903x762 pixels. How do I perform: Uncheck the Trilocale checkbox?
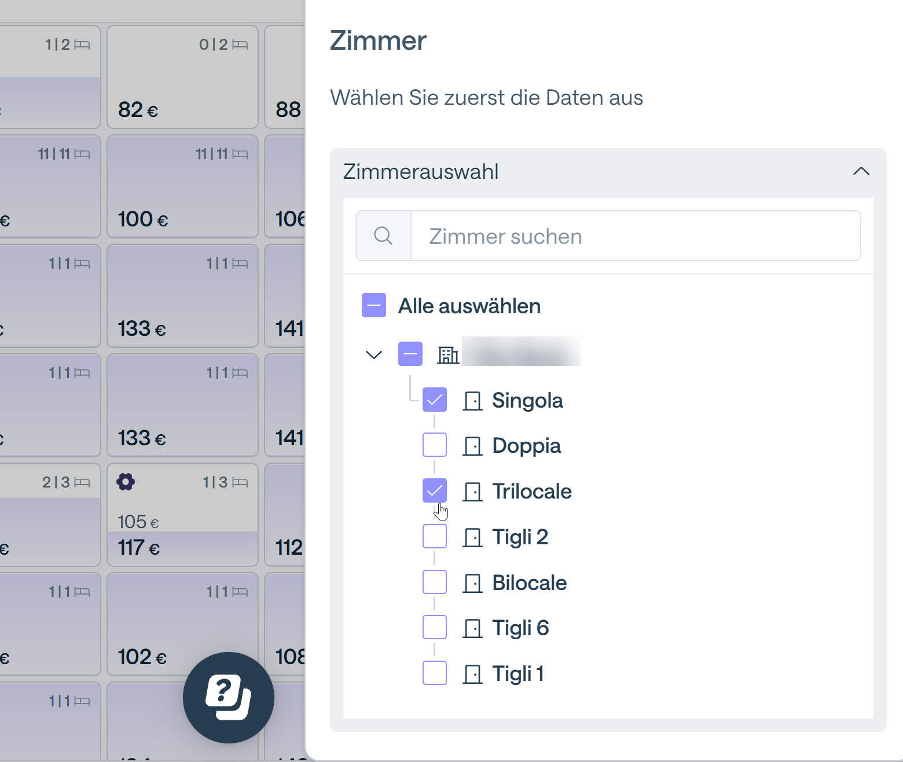point(435,490)
